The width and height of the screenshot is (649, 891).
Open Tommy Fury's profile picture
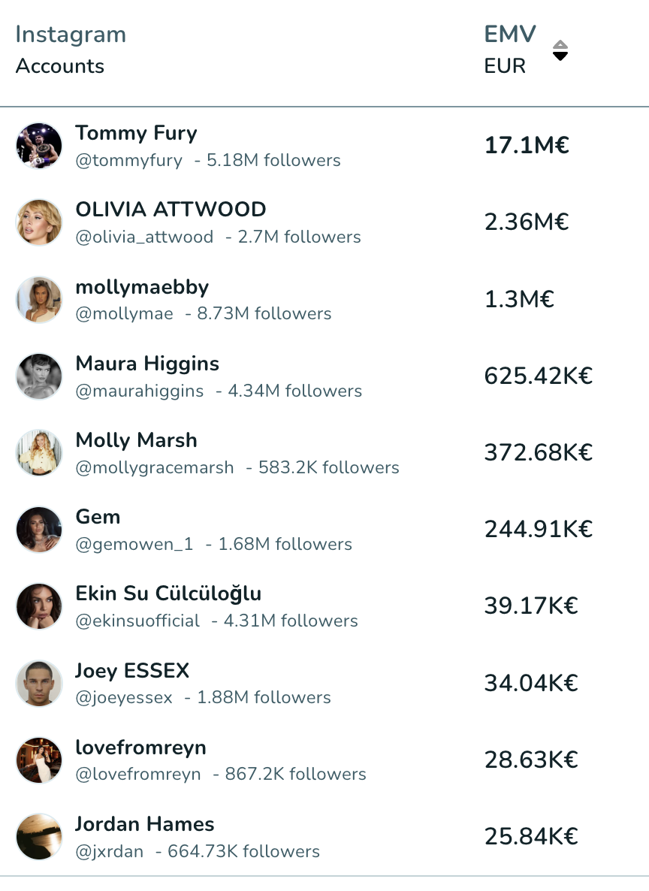point(38,146)
